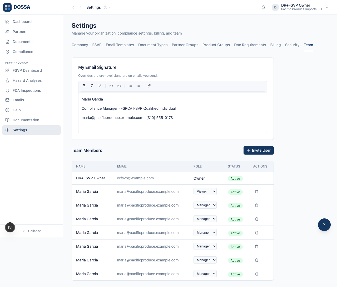Apply H3 heading in signature editor
Viewport: 337px width, 287px height.
[119, 86]
